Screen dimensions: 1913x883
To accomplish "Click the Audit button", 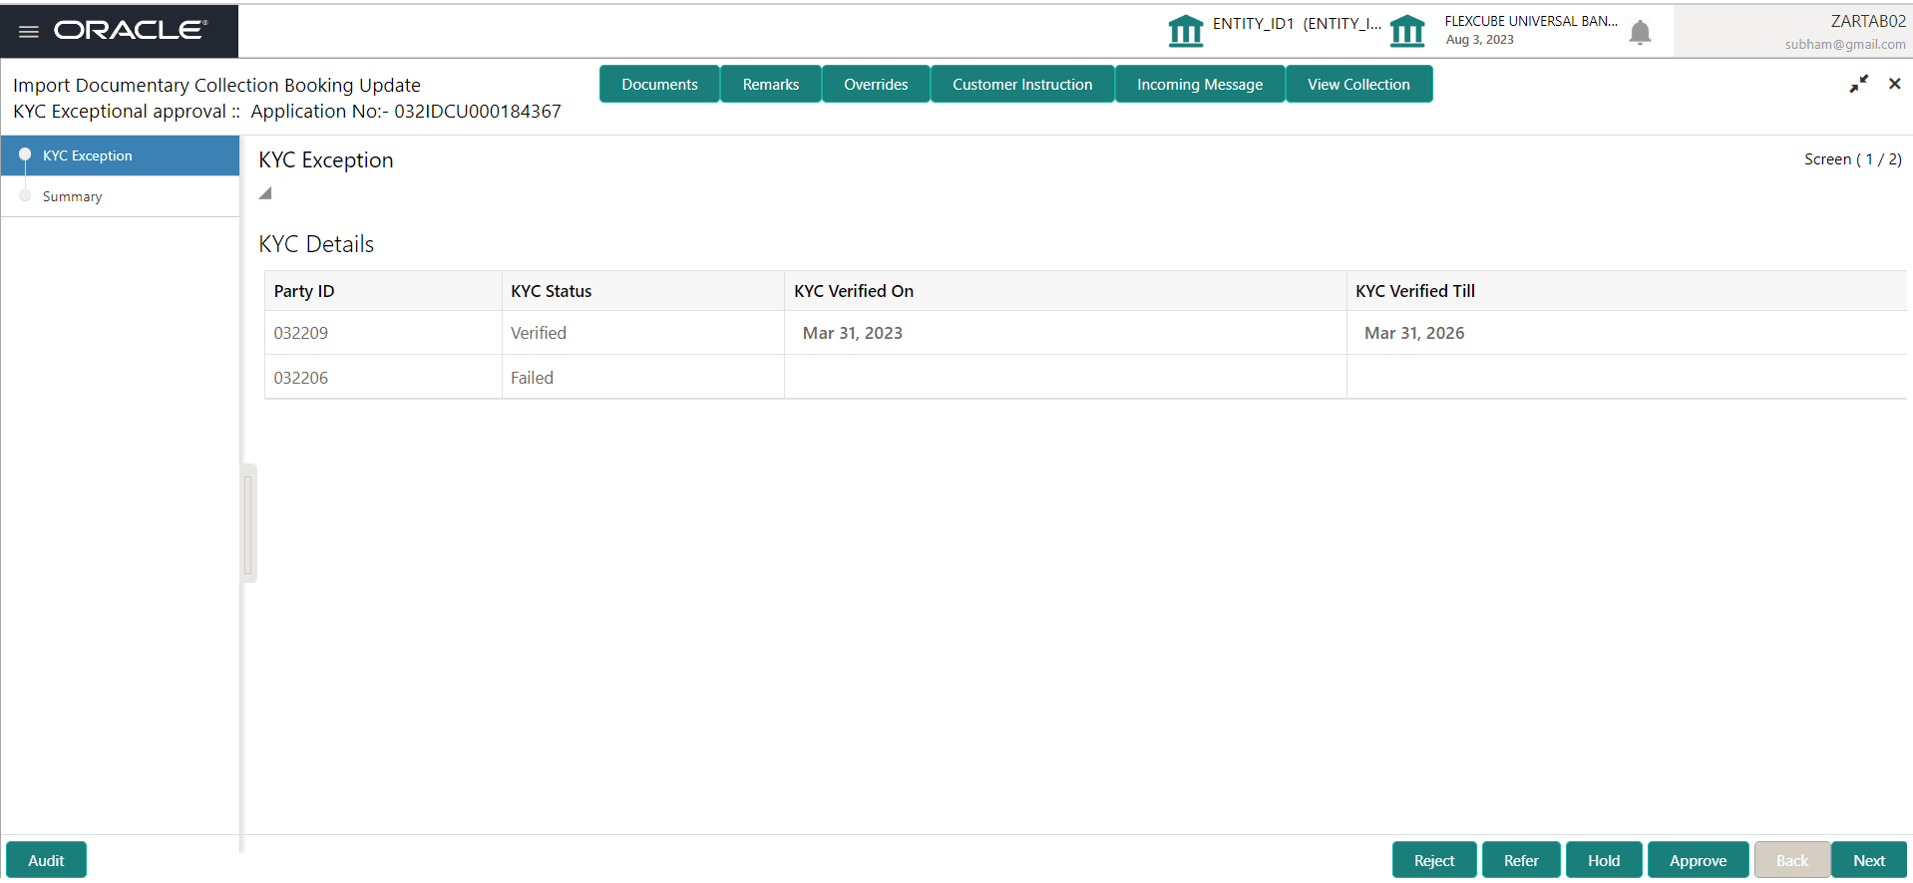I will click(46, 860).
